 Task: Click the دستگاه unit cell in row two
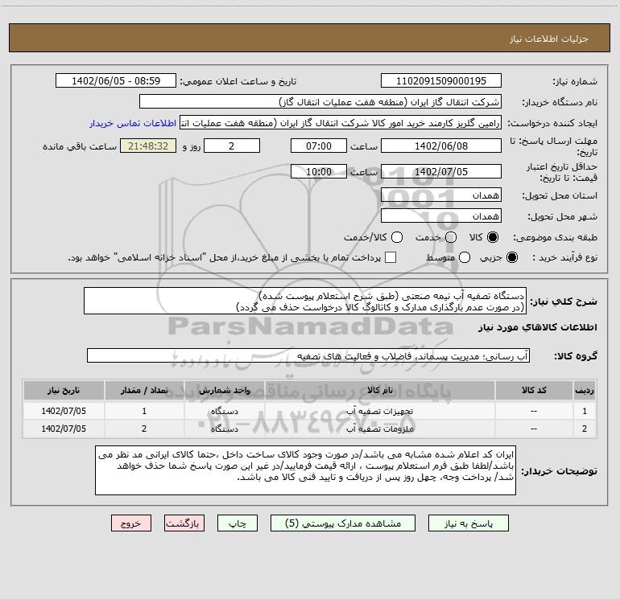point(224,429)
